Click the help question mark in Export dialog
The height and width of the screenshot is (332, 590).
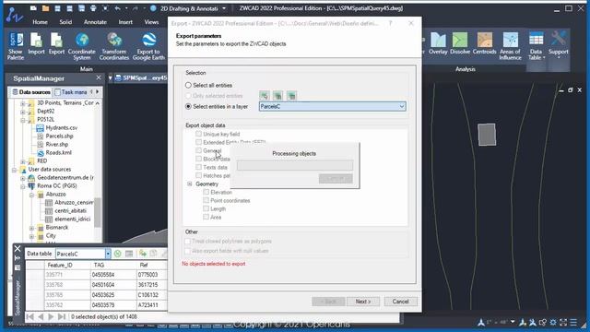391,23
